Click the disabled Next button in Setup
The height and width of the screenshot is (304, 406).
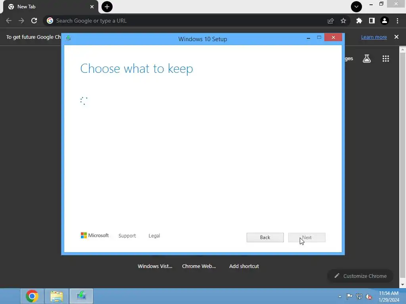(x=306, y=237)
